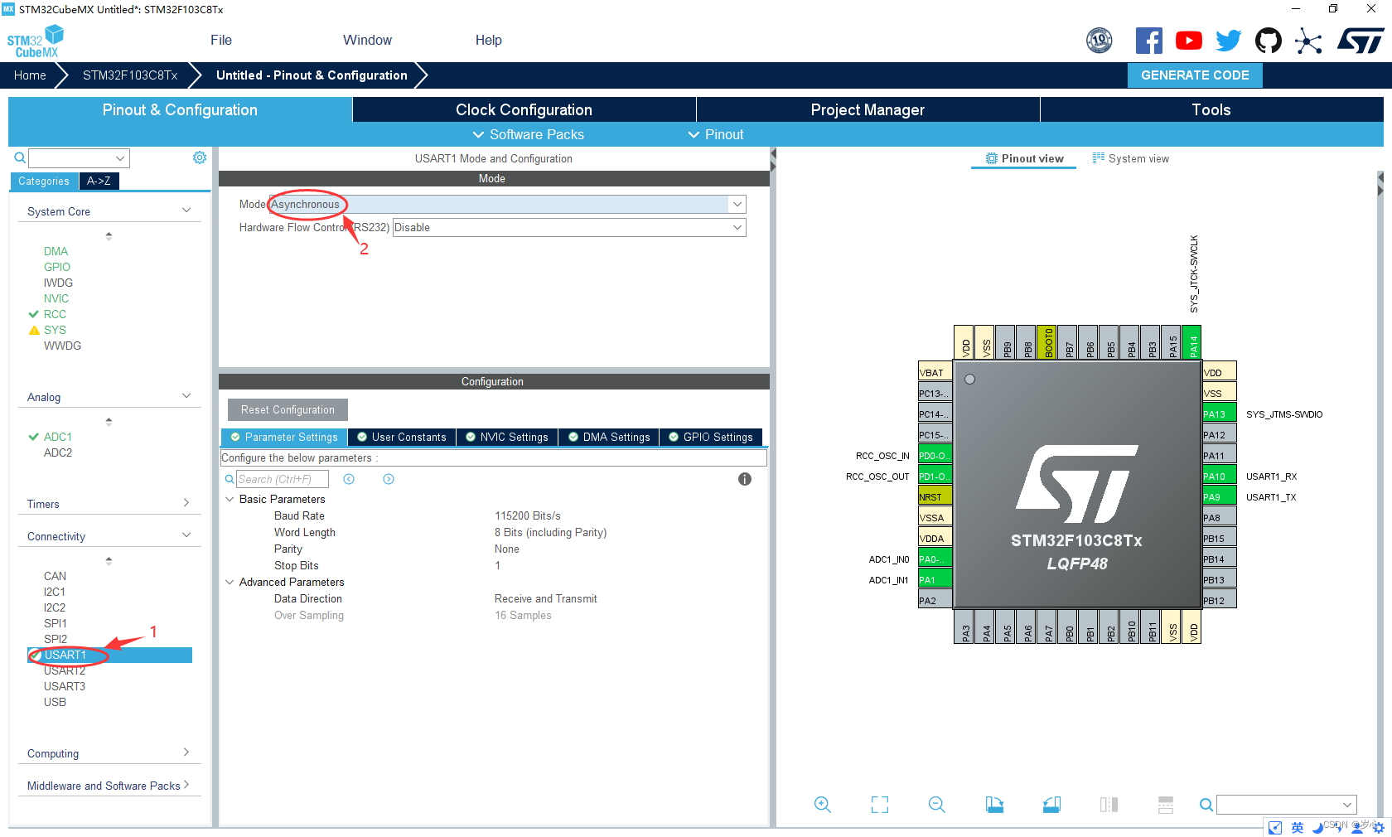This screenshot has height=837, width=1392.
Task: Click the Baud Rate value 115200 Bits/s
Action: click(528, 515)
